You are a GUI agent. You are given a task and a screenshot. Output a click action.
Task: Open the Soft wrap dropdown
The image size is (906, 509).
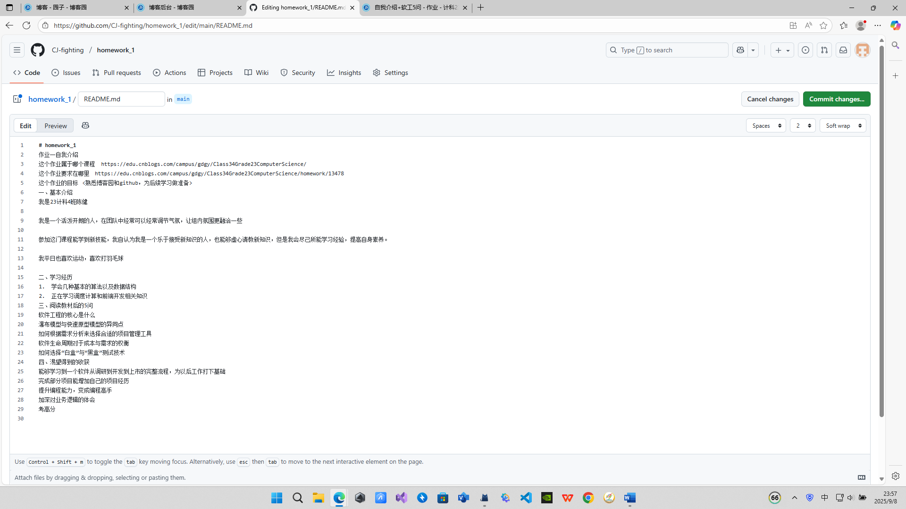pyautogui.click(x=843, y=126)
